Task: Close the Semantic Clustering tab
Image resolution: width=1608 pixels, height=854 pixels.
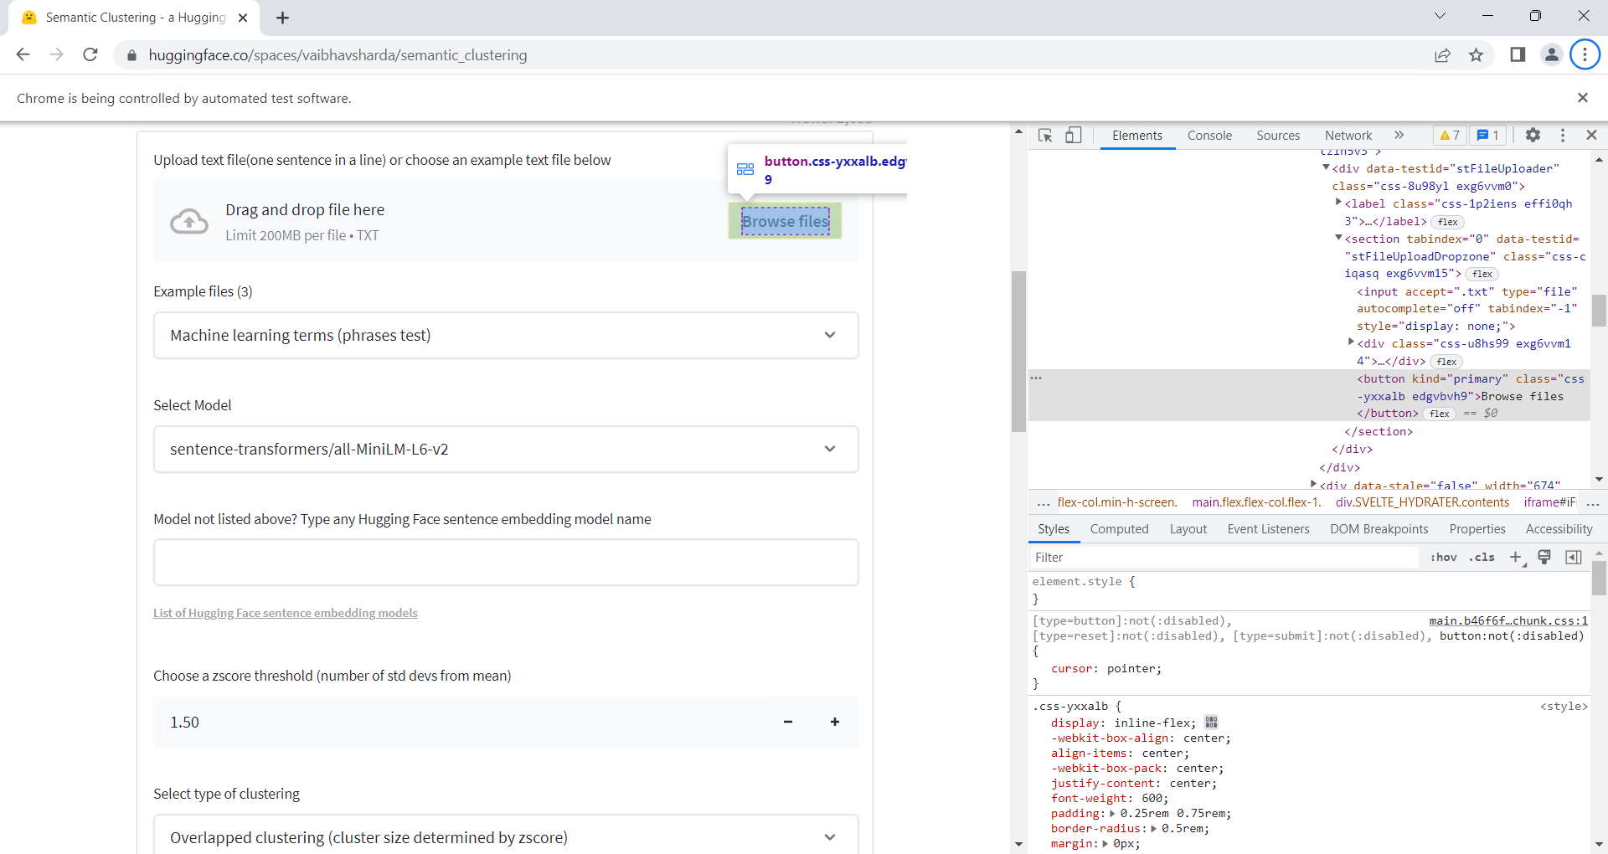Action: pyautogui.click(x=243, y=18)
